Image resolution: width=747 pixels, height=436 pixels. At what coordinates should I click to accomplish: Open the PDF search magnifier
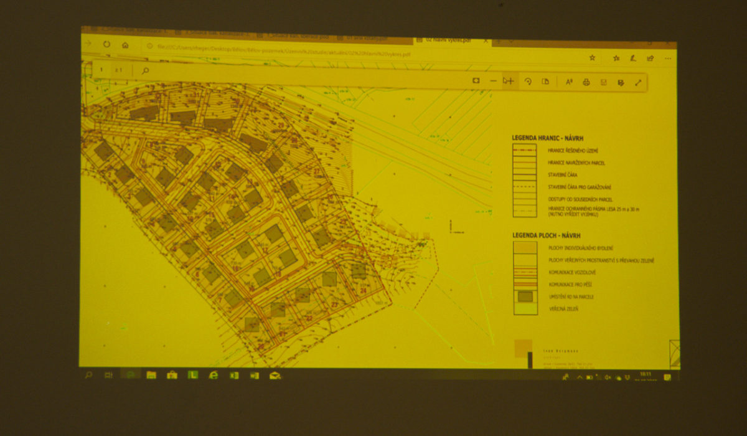click(x=146, y=71)
